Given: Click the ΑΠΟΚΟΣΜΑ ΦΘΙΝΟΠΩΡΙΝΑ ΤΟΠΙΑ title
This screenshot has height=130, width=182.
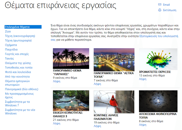Looking at the screenshot, I should [x=158, y=116].
